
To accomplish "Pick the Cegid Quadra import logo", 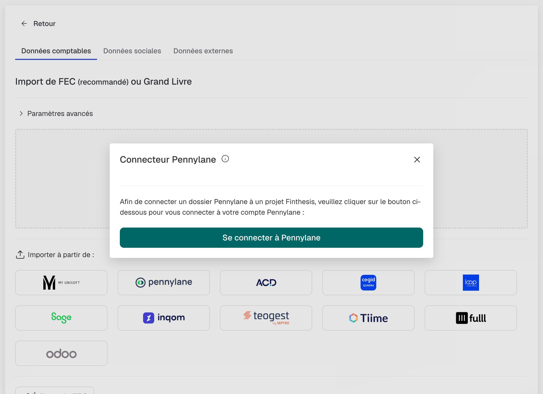I will point(368,283).
